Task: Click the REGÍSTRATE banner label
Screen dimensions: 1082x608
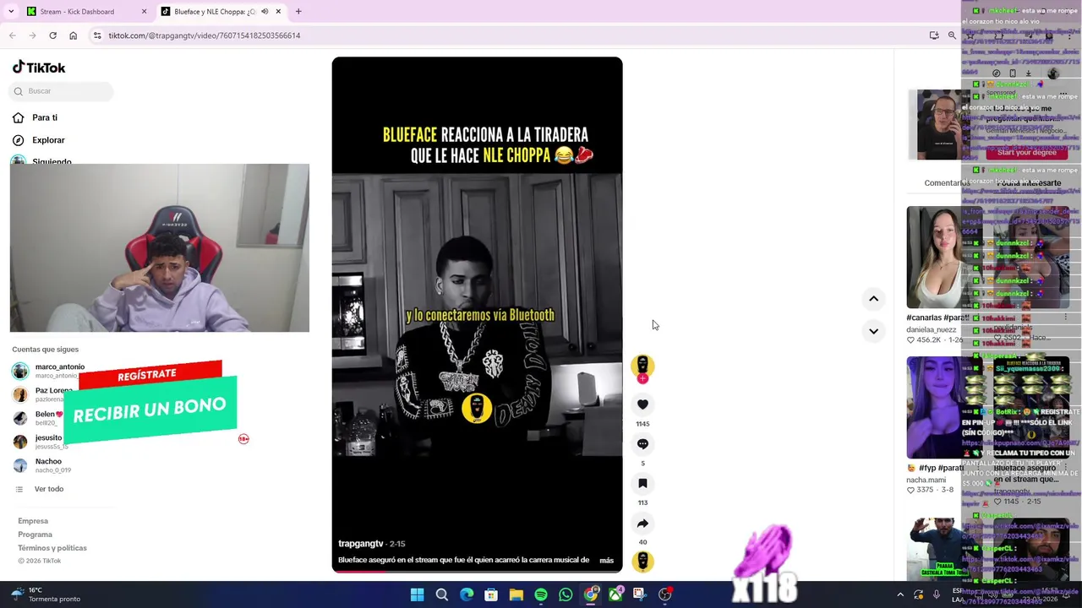Action: 148,374
